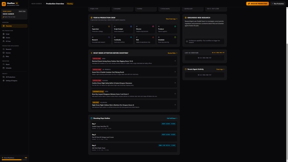Screen dimensions: 288x162
Task: Click the icon beside Your AI Production Crew
Action: (91, 18)
